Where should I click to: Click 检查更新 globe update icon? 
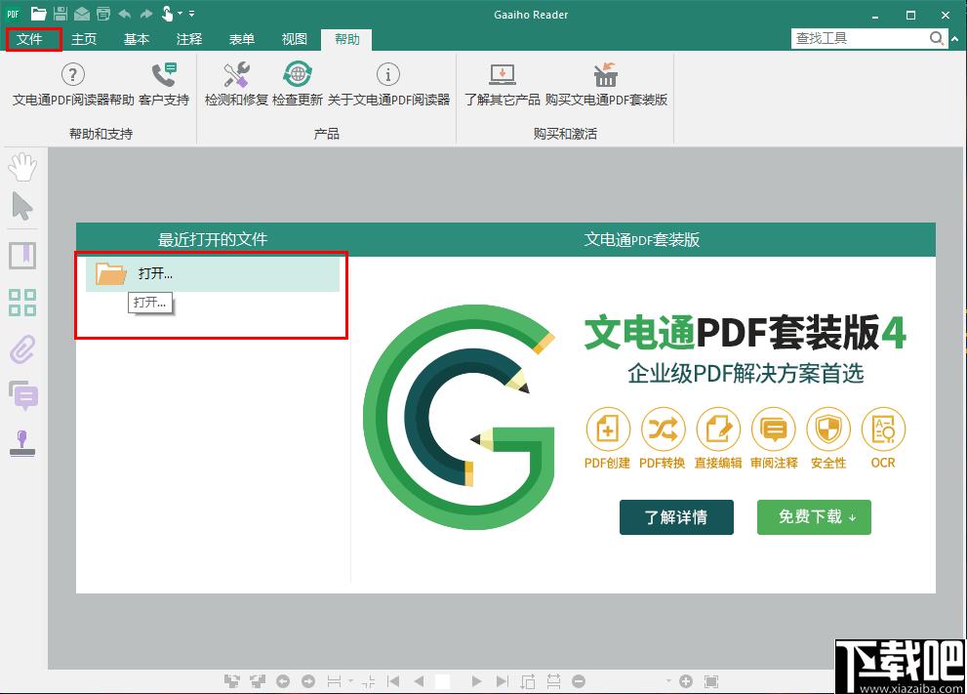[298, 74]
